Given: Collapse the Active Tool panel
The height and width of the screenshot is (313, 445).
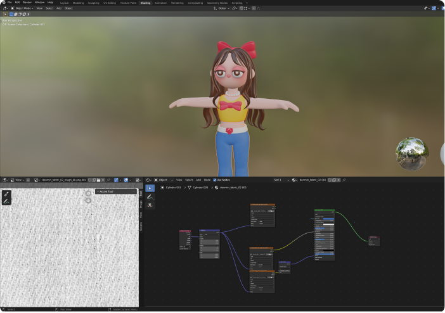Looking at the screenshot, I should tap(116, 191).
